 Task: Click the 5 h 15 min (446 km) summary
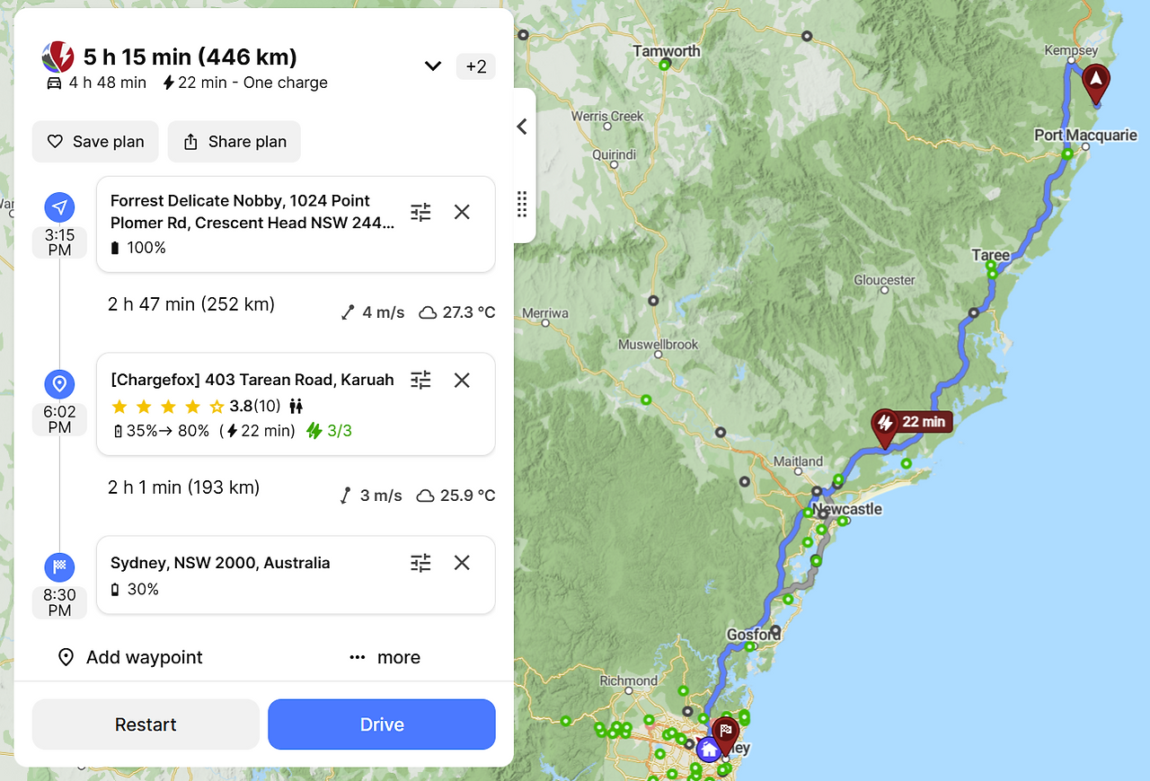click(190, 57)
